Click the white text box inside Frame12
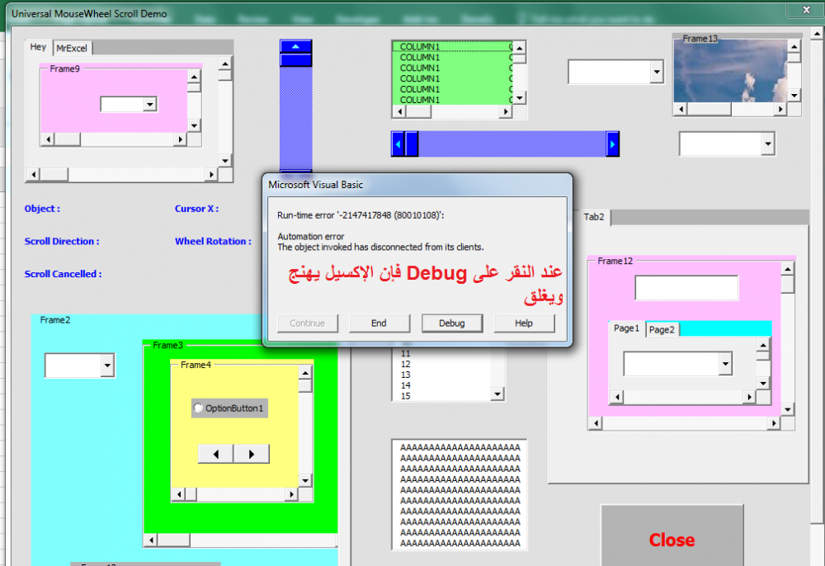This screenshot has height=566, width=825. [686, 288]
